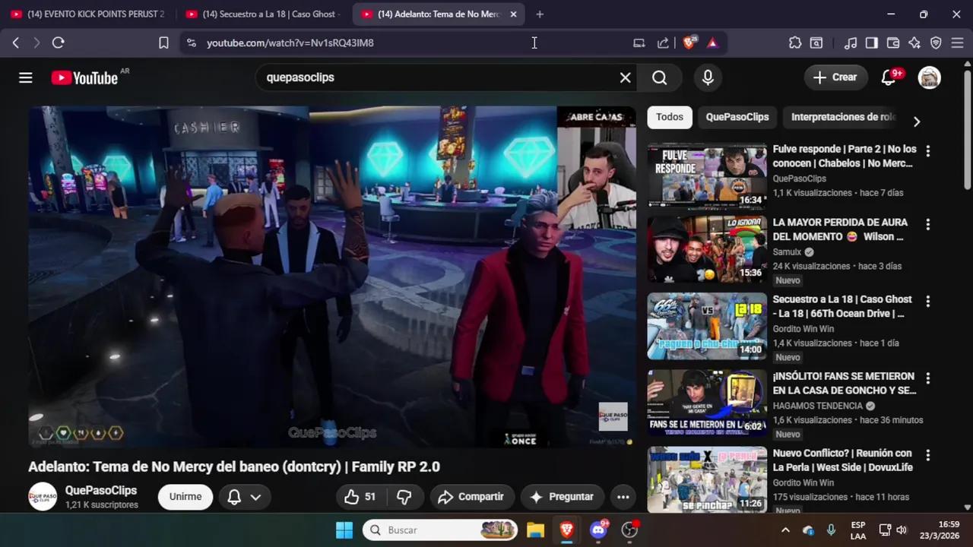This screenshot has height=547, width=973.
Task: Switch to Secuestro a La 18 browser tab
Action: click(x=262, y=14)
